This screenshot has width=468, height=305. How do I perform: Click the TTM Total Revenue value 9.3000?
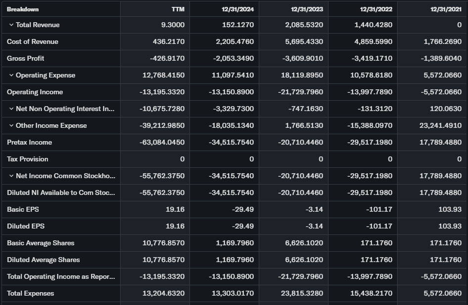coord(173,25)
